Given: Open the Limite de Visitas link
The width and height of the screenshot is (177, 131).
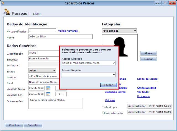Looking at the screenshot, I should click(147, 79).
